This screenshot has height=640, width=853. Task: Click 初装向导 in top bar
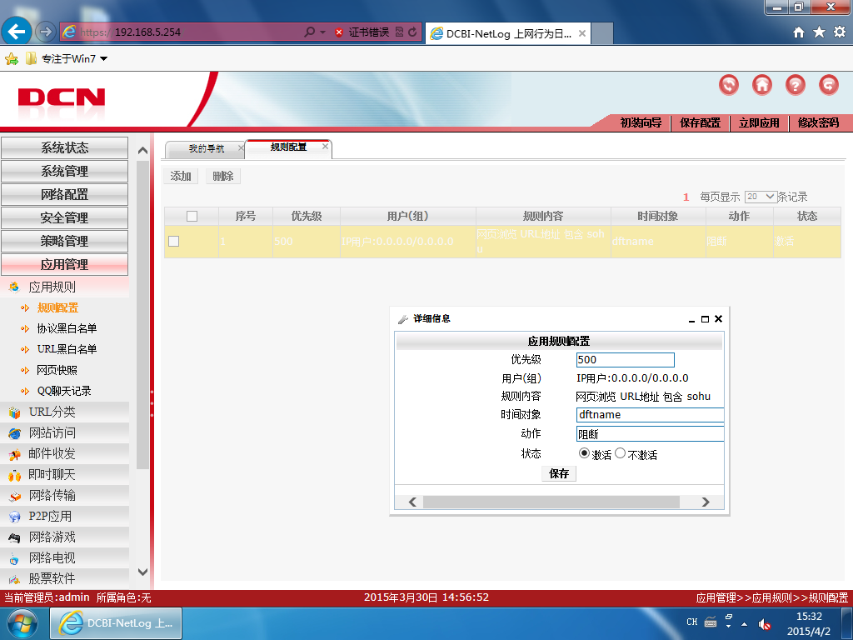(641, 123)
